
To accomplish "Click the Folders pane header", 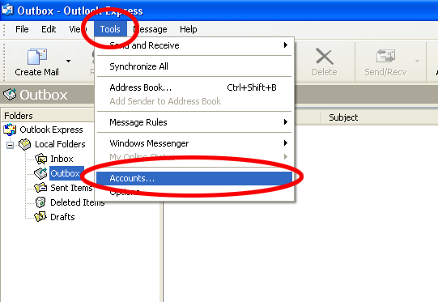I will (48, 116).
